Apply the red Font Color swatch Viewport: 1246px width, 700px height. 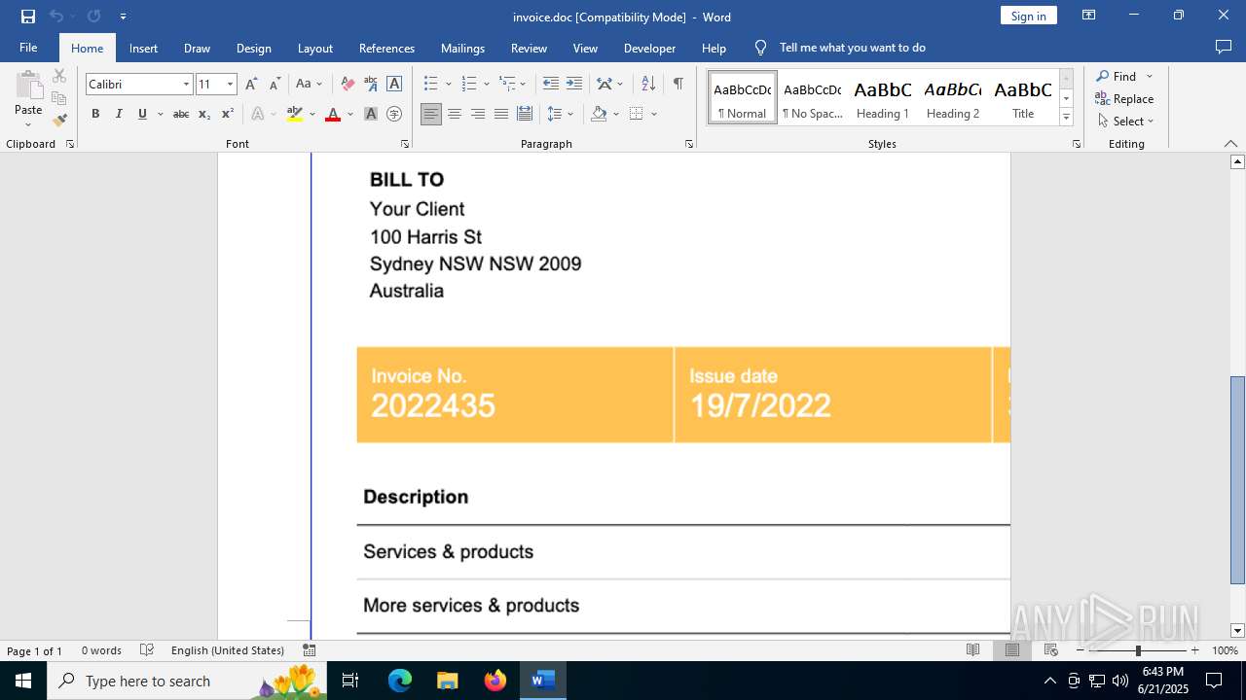332,114
